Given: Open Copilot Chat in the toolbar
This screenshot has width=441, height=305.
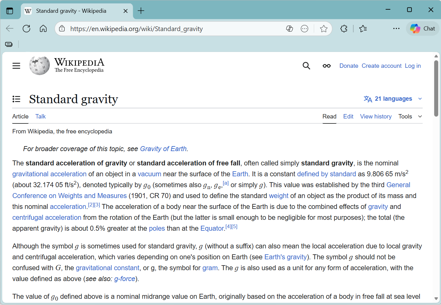Looking at the screenshot, I should [423, 29].
